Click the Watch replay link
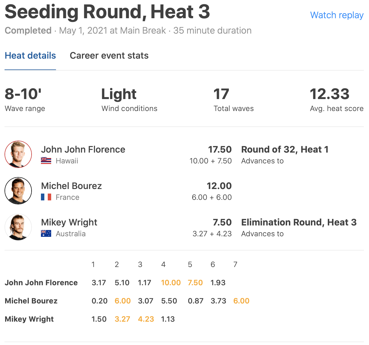 (x=337, y=15)
